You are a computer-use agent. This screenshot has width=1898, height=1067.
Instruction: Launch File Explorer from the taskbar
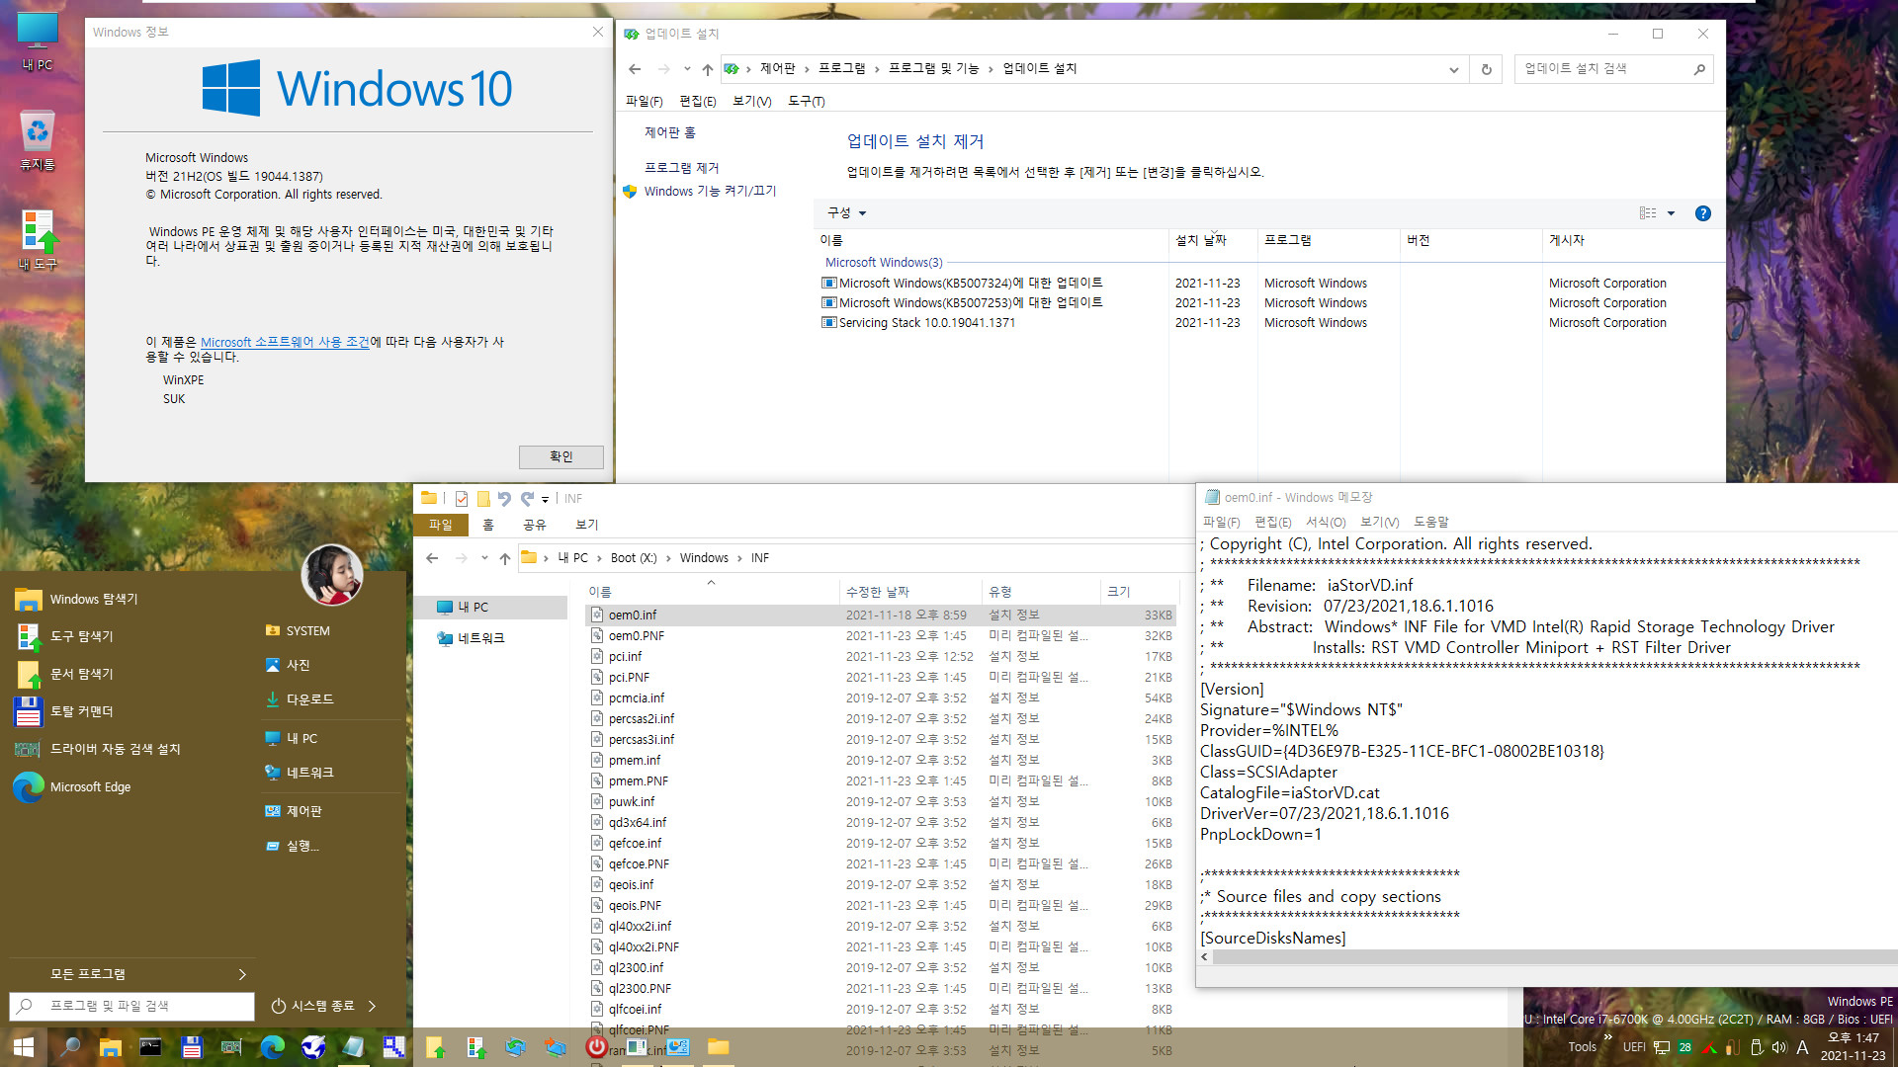tap(111, 1047)
